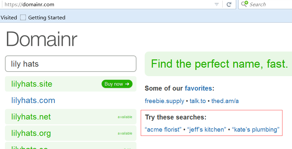Try the 'jeff's kitchen' example search
This screenshot has width=292, height=149.
point(207,129)
